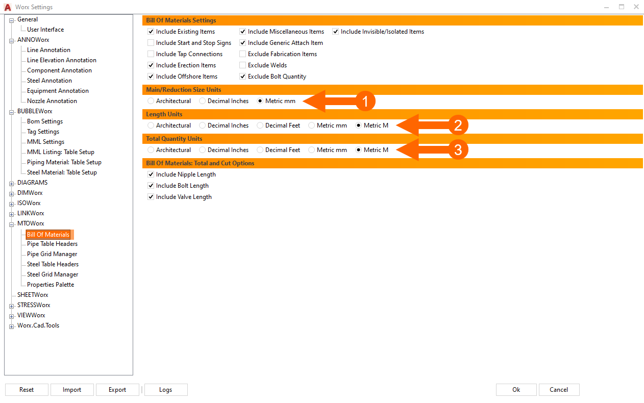
Task: Open MML Listing: Table Setup
Action: point(61,152)
